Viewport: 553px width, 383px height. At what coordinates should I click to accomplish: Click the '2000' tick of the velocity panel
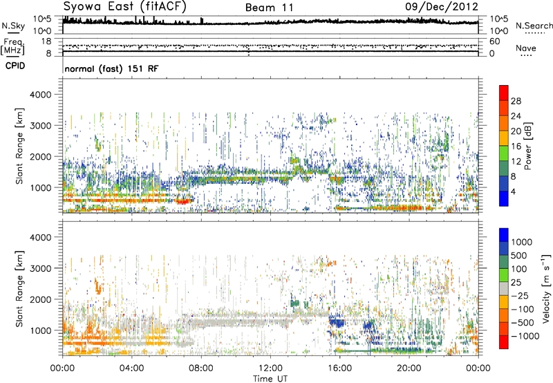tap(40, 299)
